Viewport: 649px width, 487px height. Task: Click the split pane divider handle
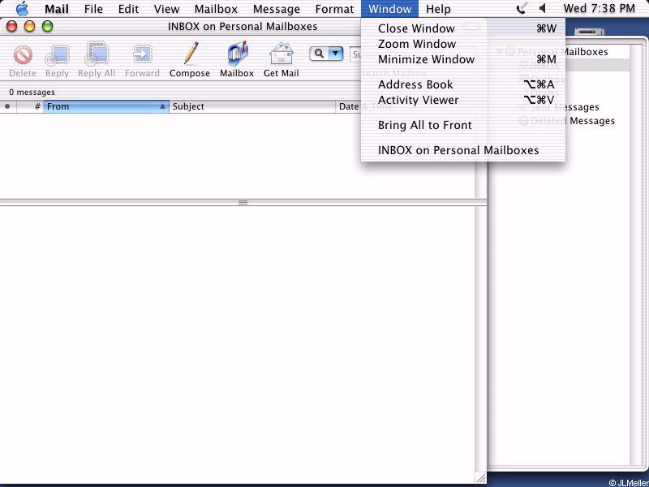click(x=243, y=202)
